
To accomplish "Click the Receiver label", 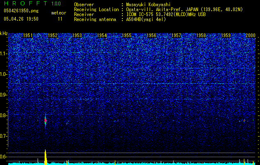I will (x=84, y=14).
